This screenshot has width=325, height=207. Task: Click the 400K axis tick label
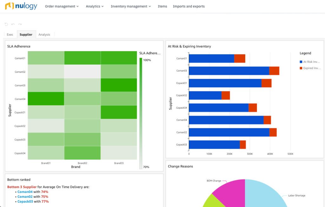coord(270,154)
